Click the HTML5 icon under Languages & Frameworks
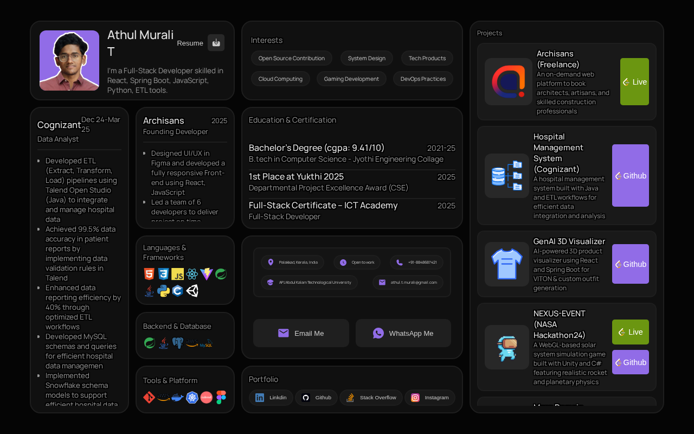The image size is (694, 434). 149,274
